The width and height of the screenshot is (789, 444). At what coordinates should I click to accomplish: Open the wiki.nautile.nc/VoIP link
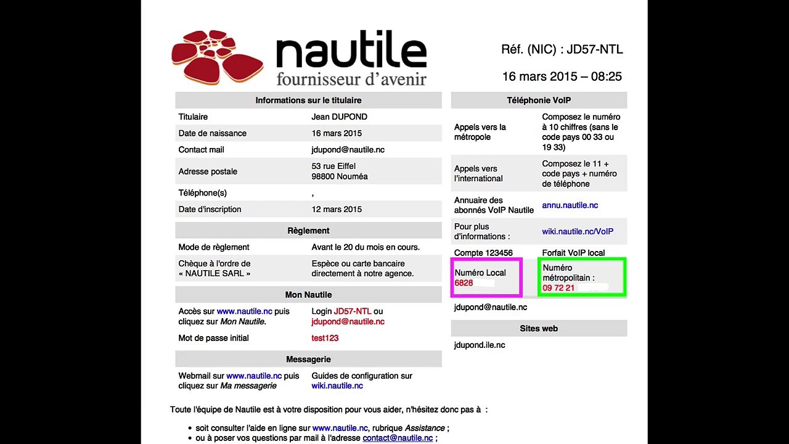578,231
